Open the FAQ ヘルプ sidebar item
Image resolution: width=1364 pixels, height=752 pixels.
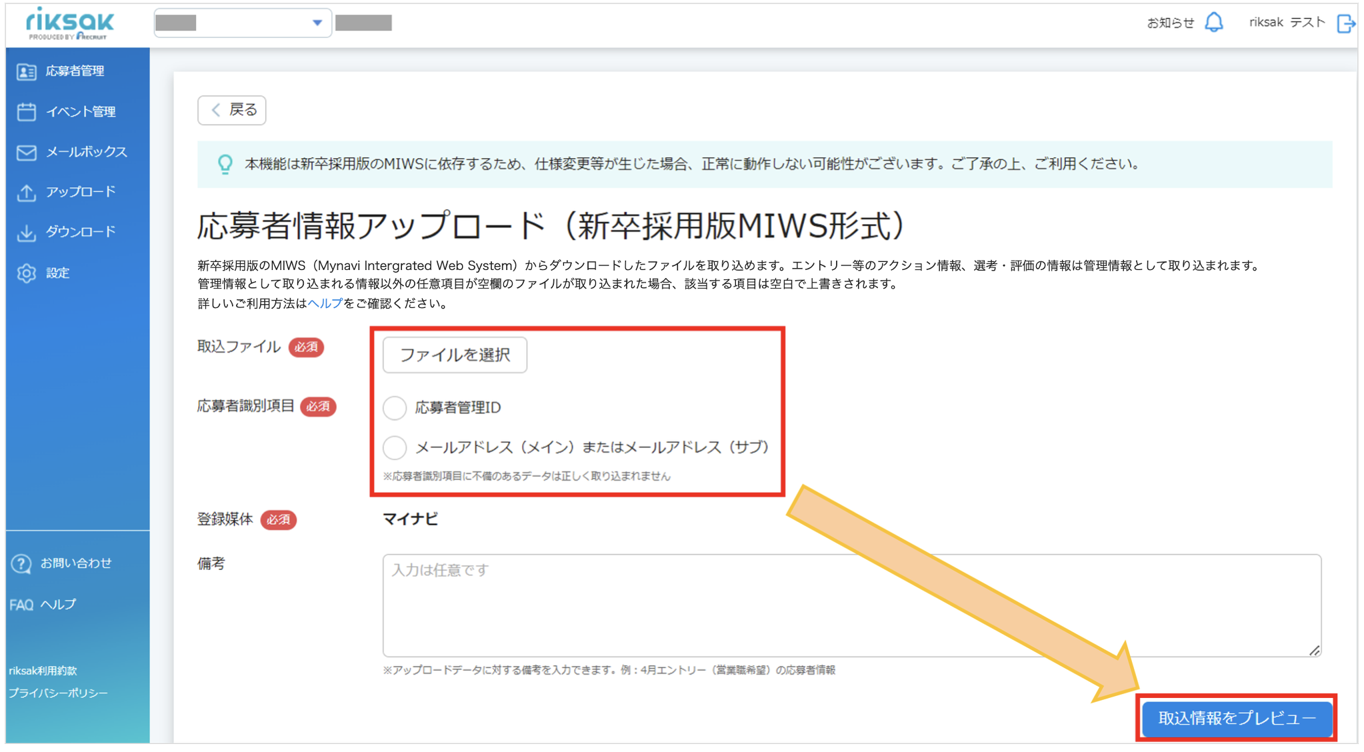[43, 605]
